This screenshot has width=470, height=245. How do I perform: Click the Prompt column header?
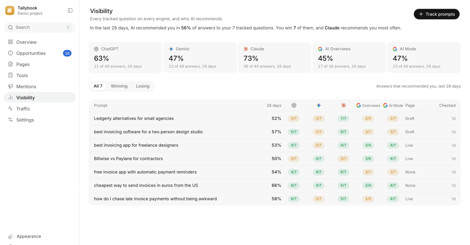coord(101,106)
